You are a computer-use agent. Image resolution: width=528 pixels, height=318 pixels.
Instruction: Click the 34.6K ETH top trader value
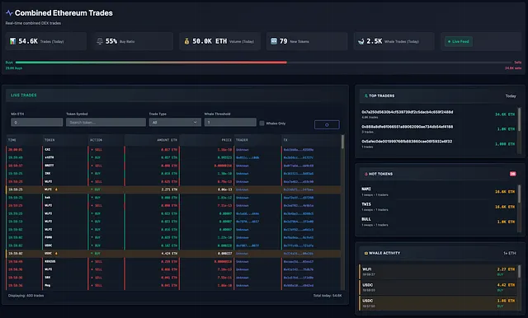505,115
